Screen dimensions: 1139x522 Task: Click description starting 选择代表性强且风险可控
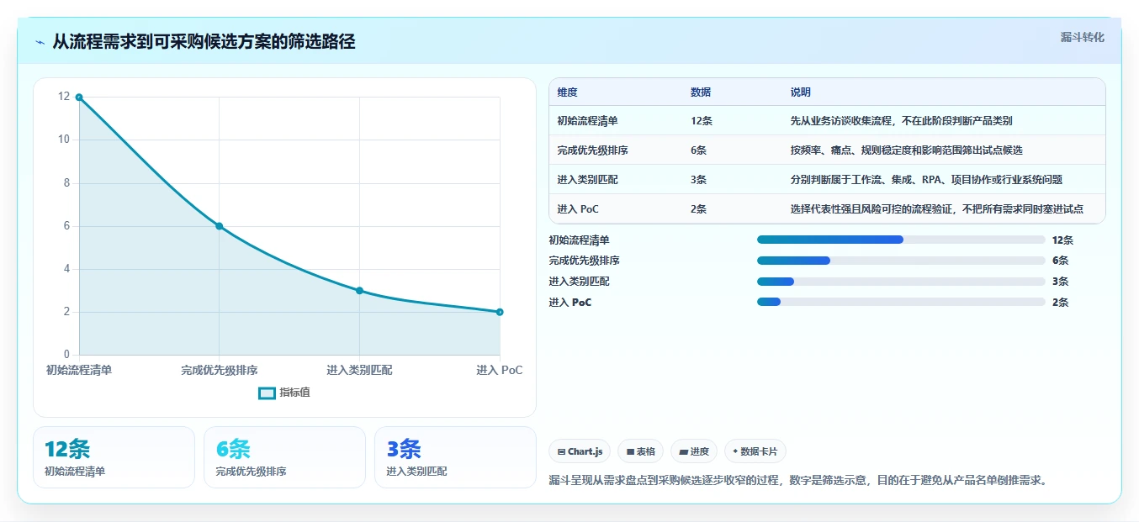click(936, 209)
